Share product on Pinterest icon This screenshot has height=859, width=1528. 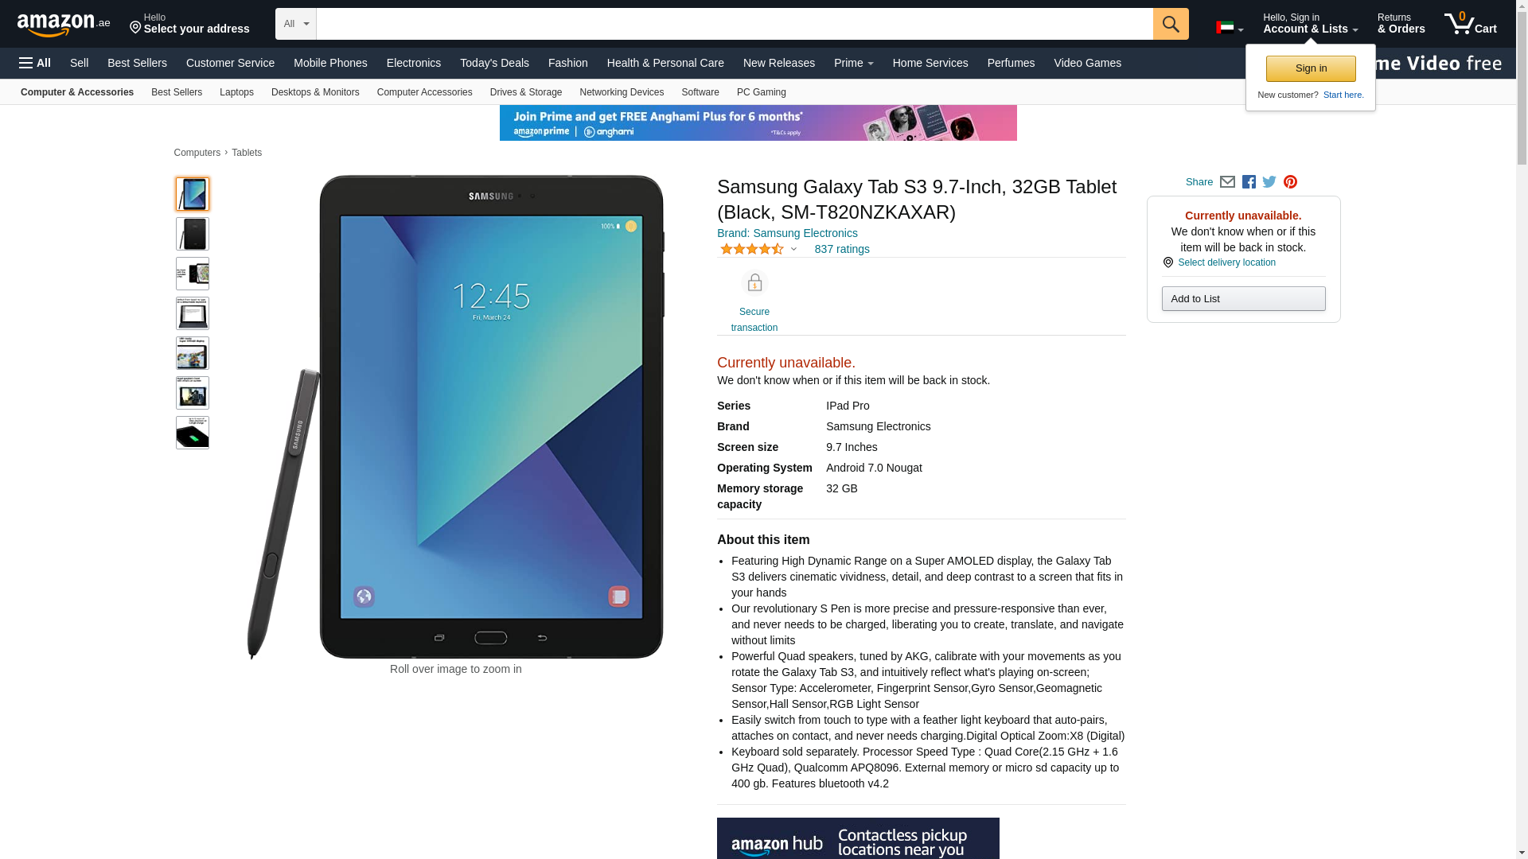tap(1290, 182)
